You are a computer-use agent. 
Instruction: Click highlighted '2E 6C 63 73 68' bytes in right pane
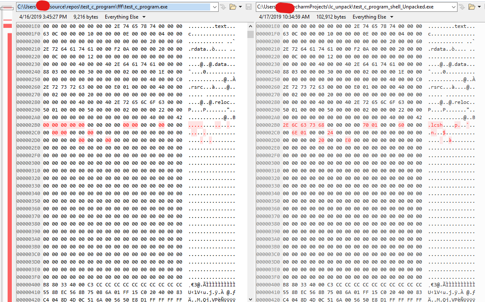coord(304,125)
